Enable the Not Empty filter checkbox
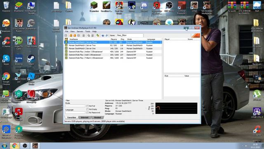 coord(87,109)
